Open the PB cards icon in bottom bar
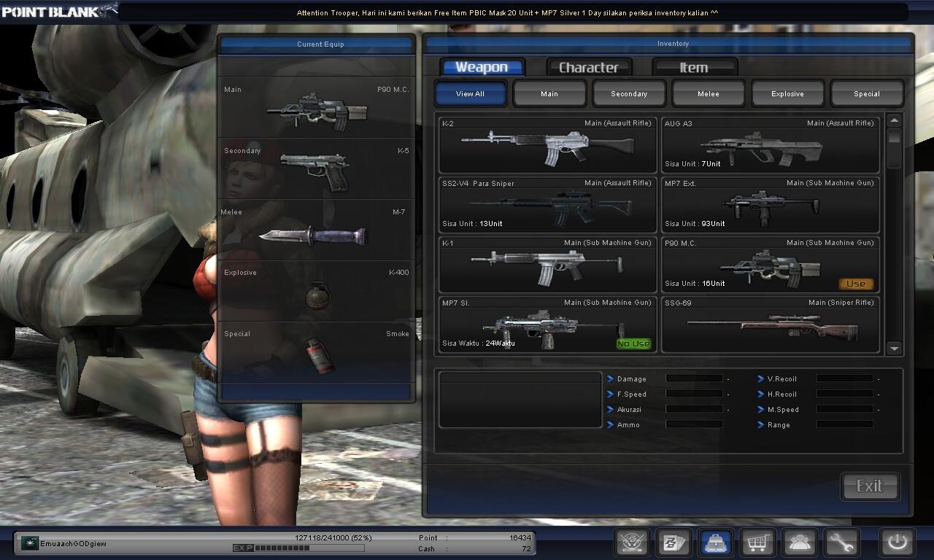This screenshot has width=934, height=560. [x=674, y=542]
